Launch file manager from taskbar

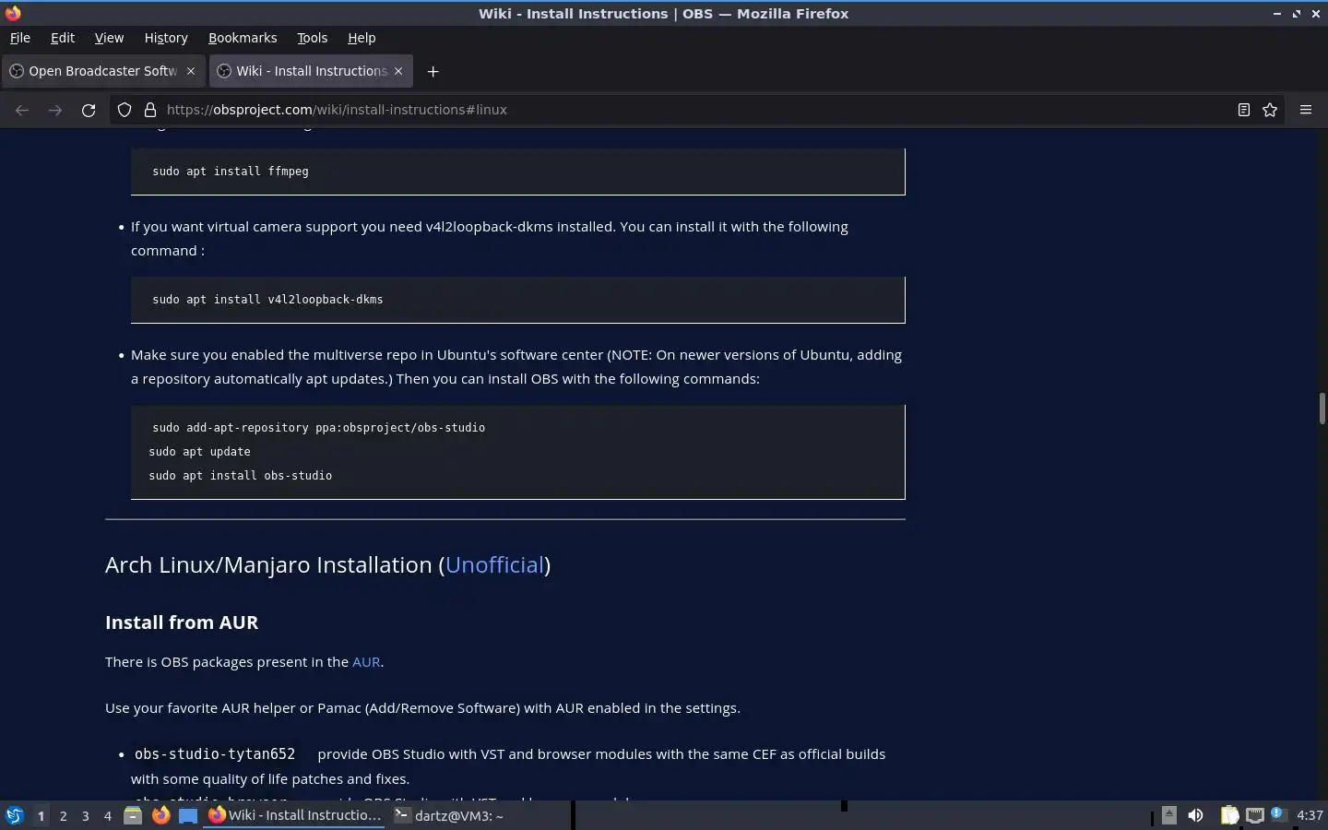(133, 815)
